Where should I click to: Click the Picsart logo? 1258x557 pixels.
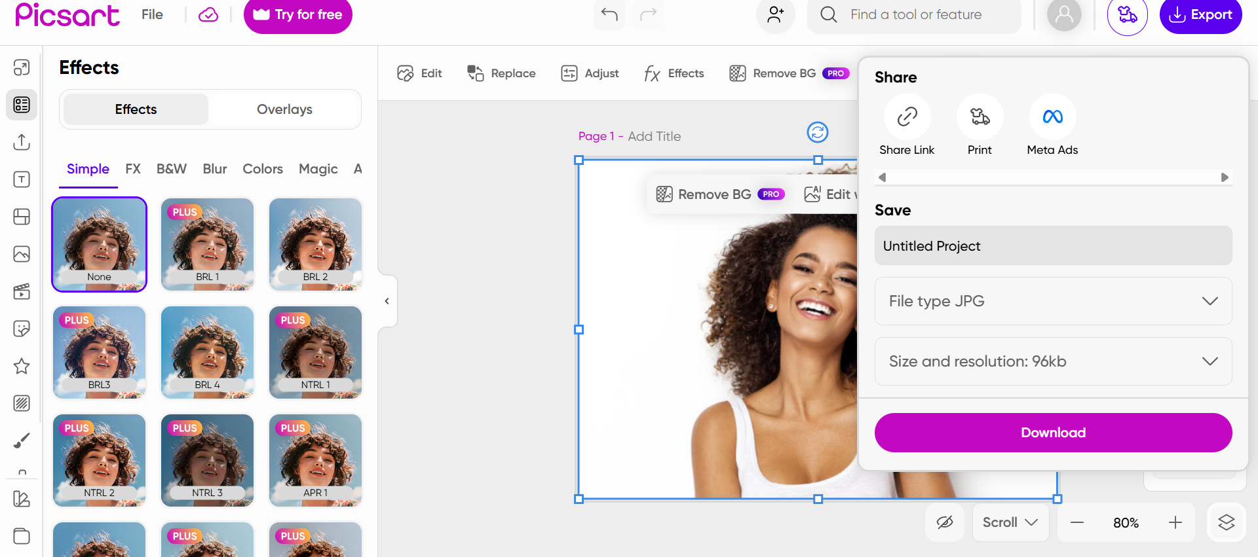67,14
